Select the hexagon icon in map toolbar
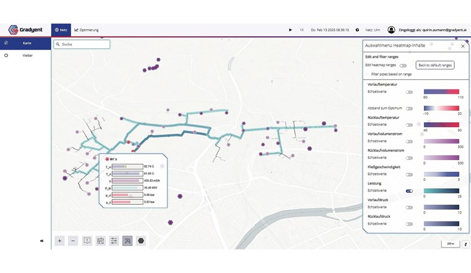 click(x=141, y=241)
